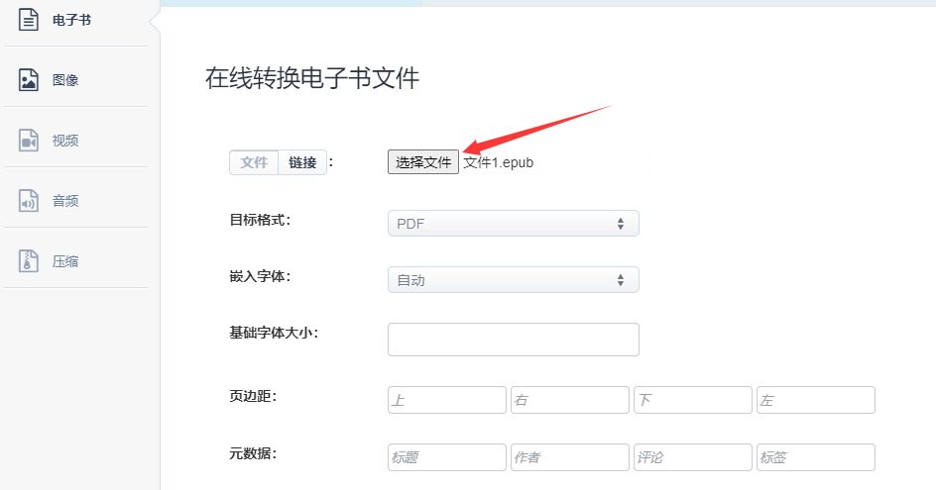This screenshot has height=490, width=936.
Task: Click the 视频 sidebar label
Action: 65,141
